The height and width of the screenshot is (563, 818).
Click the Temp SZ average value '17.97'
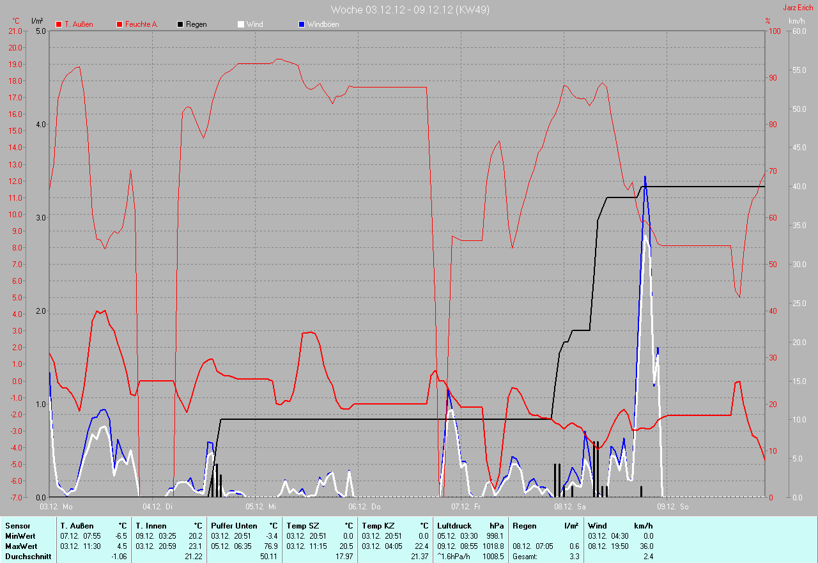[344, 557]
